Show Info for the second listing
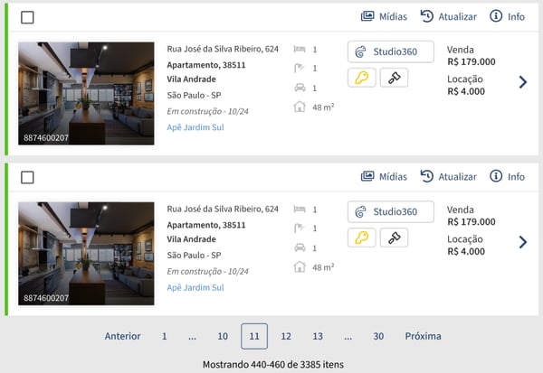The width and height of the screenshot is (543, 373). pyautogui.click(x=507, y=176)
